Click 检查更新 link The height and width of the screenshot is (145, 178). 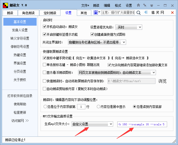[20, 112]
